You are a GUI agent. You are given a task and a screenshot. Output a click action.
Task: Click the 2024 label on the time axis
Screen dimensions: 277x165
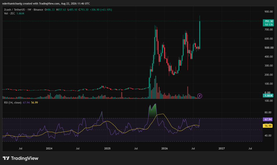pos(49,149)
